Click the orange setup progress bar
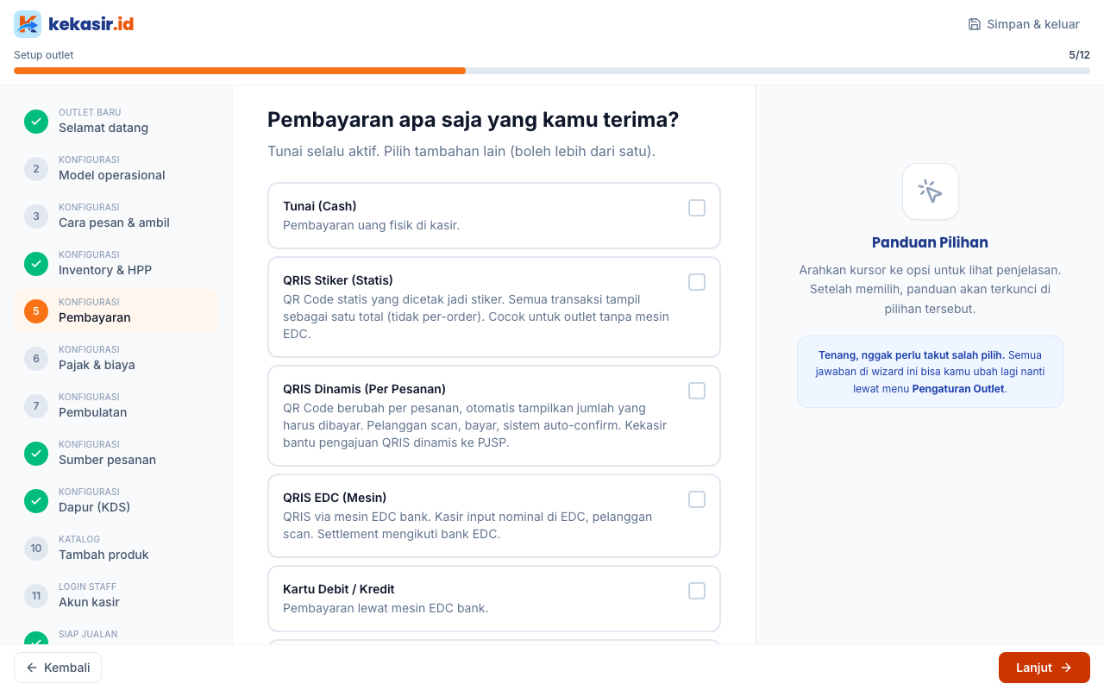This screenshot has width=1104, height=690. click(240, 71)
